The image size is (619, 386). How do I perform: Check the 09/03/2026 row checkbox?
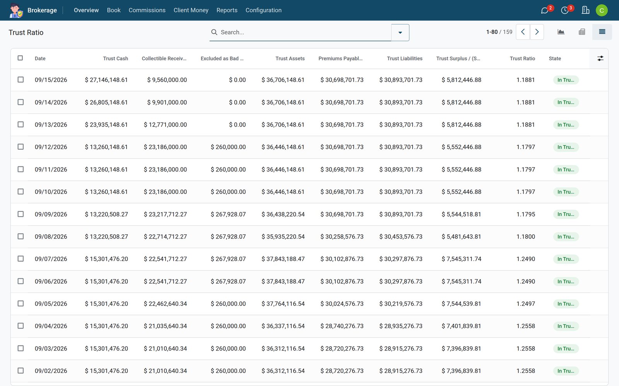click(21, 348)
